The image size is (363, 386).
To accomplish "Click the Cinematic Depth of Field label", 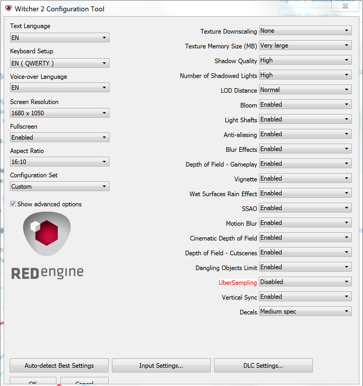I will [x=223, y=238].
